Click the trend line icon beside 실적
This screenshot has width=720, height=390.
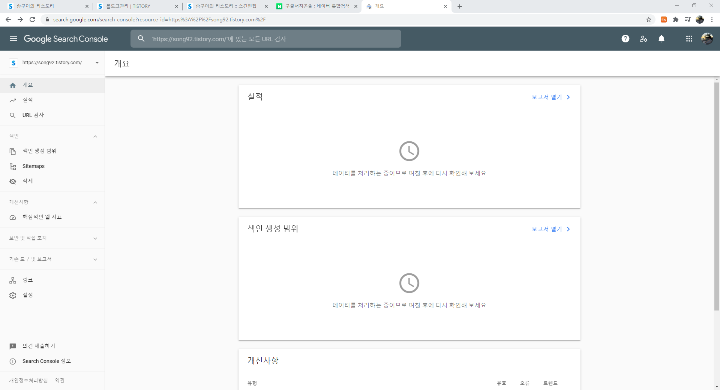[13, 100]
